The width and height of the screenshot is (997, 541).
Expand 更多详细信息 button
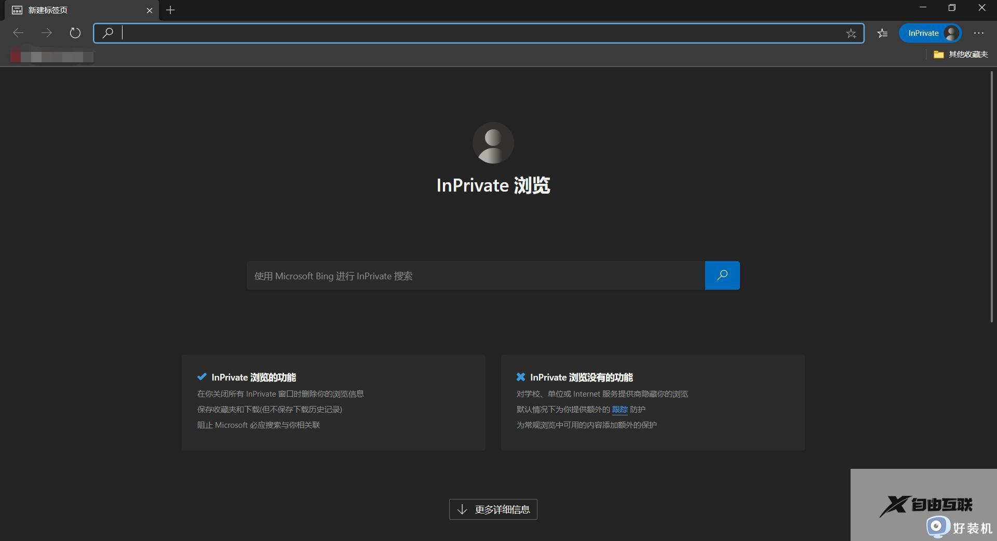point(493,509)
